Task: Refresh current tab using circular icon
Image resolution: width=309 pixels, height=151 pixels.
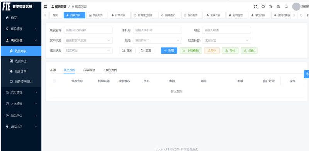Action: 301,15
